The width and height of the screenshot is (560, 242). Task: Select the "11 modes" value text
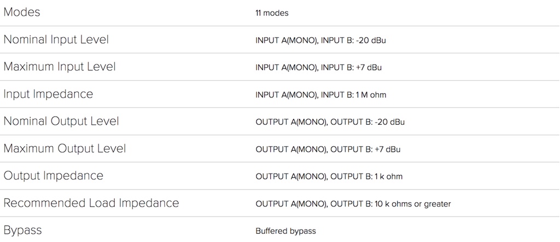(x=272, y=13)
